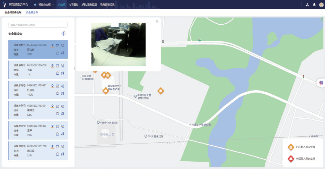Open the 电子围栏 tab
325x169 pixels.
[73, 4]
